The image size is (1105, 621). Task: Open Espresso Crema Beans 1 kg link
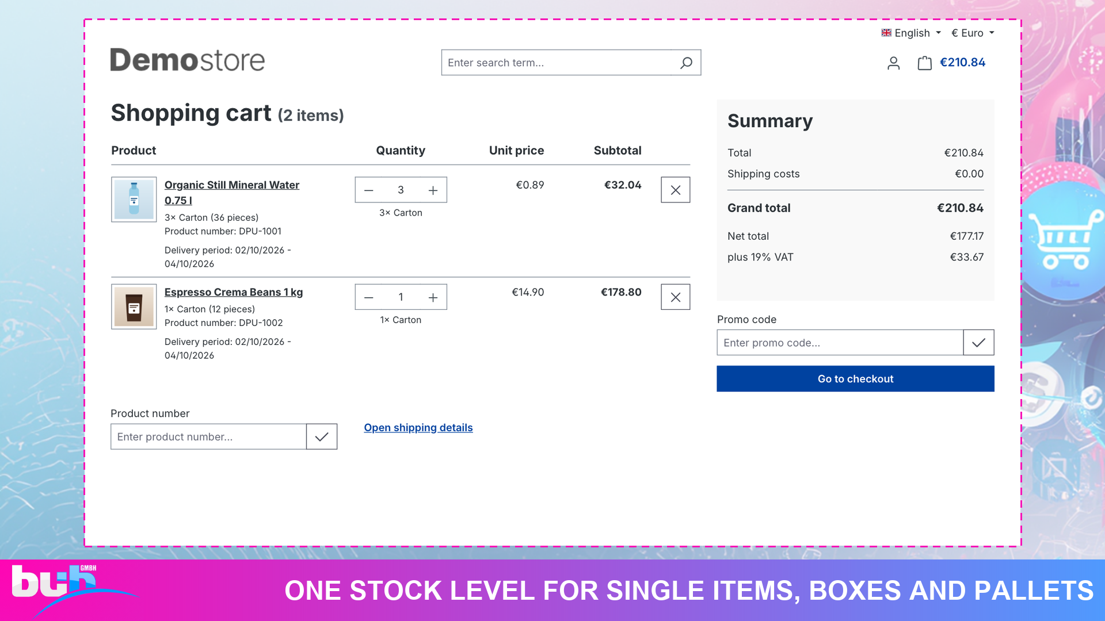coord(234,292)
